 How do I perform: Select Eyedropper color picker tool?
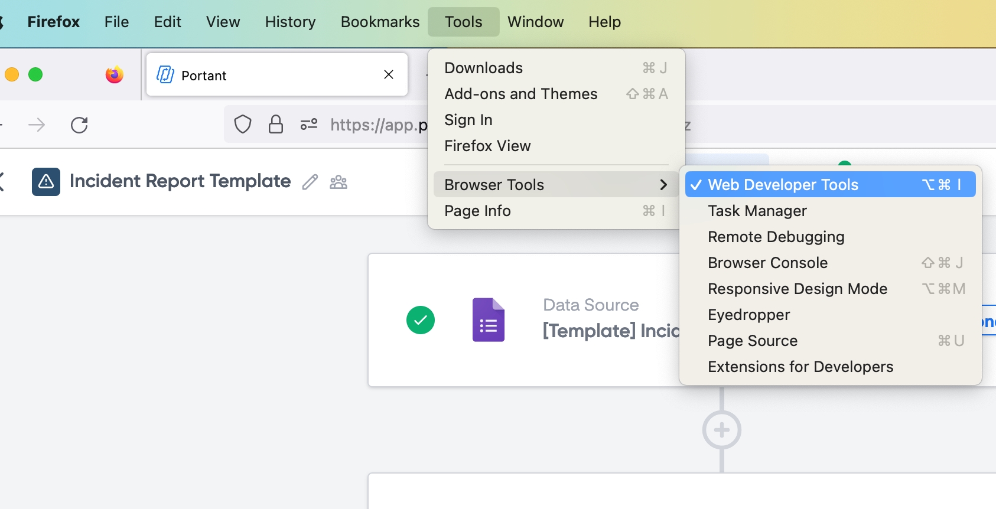[x=748, y=315]
